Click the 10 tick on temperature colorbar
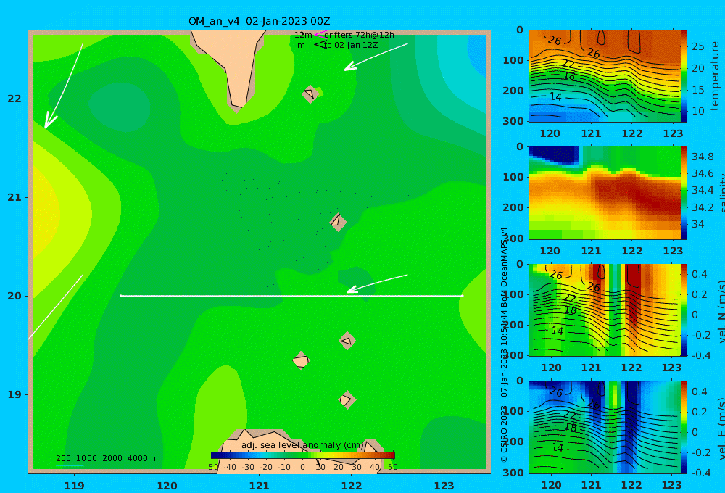 697,111
